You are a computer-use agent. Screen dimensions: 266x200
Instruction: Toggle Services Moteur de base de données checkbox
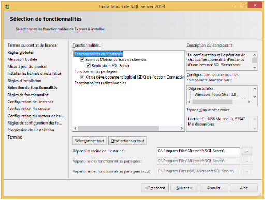[x=82, y=60]
